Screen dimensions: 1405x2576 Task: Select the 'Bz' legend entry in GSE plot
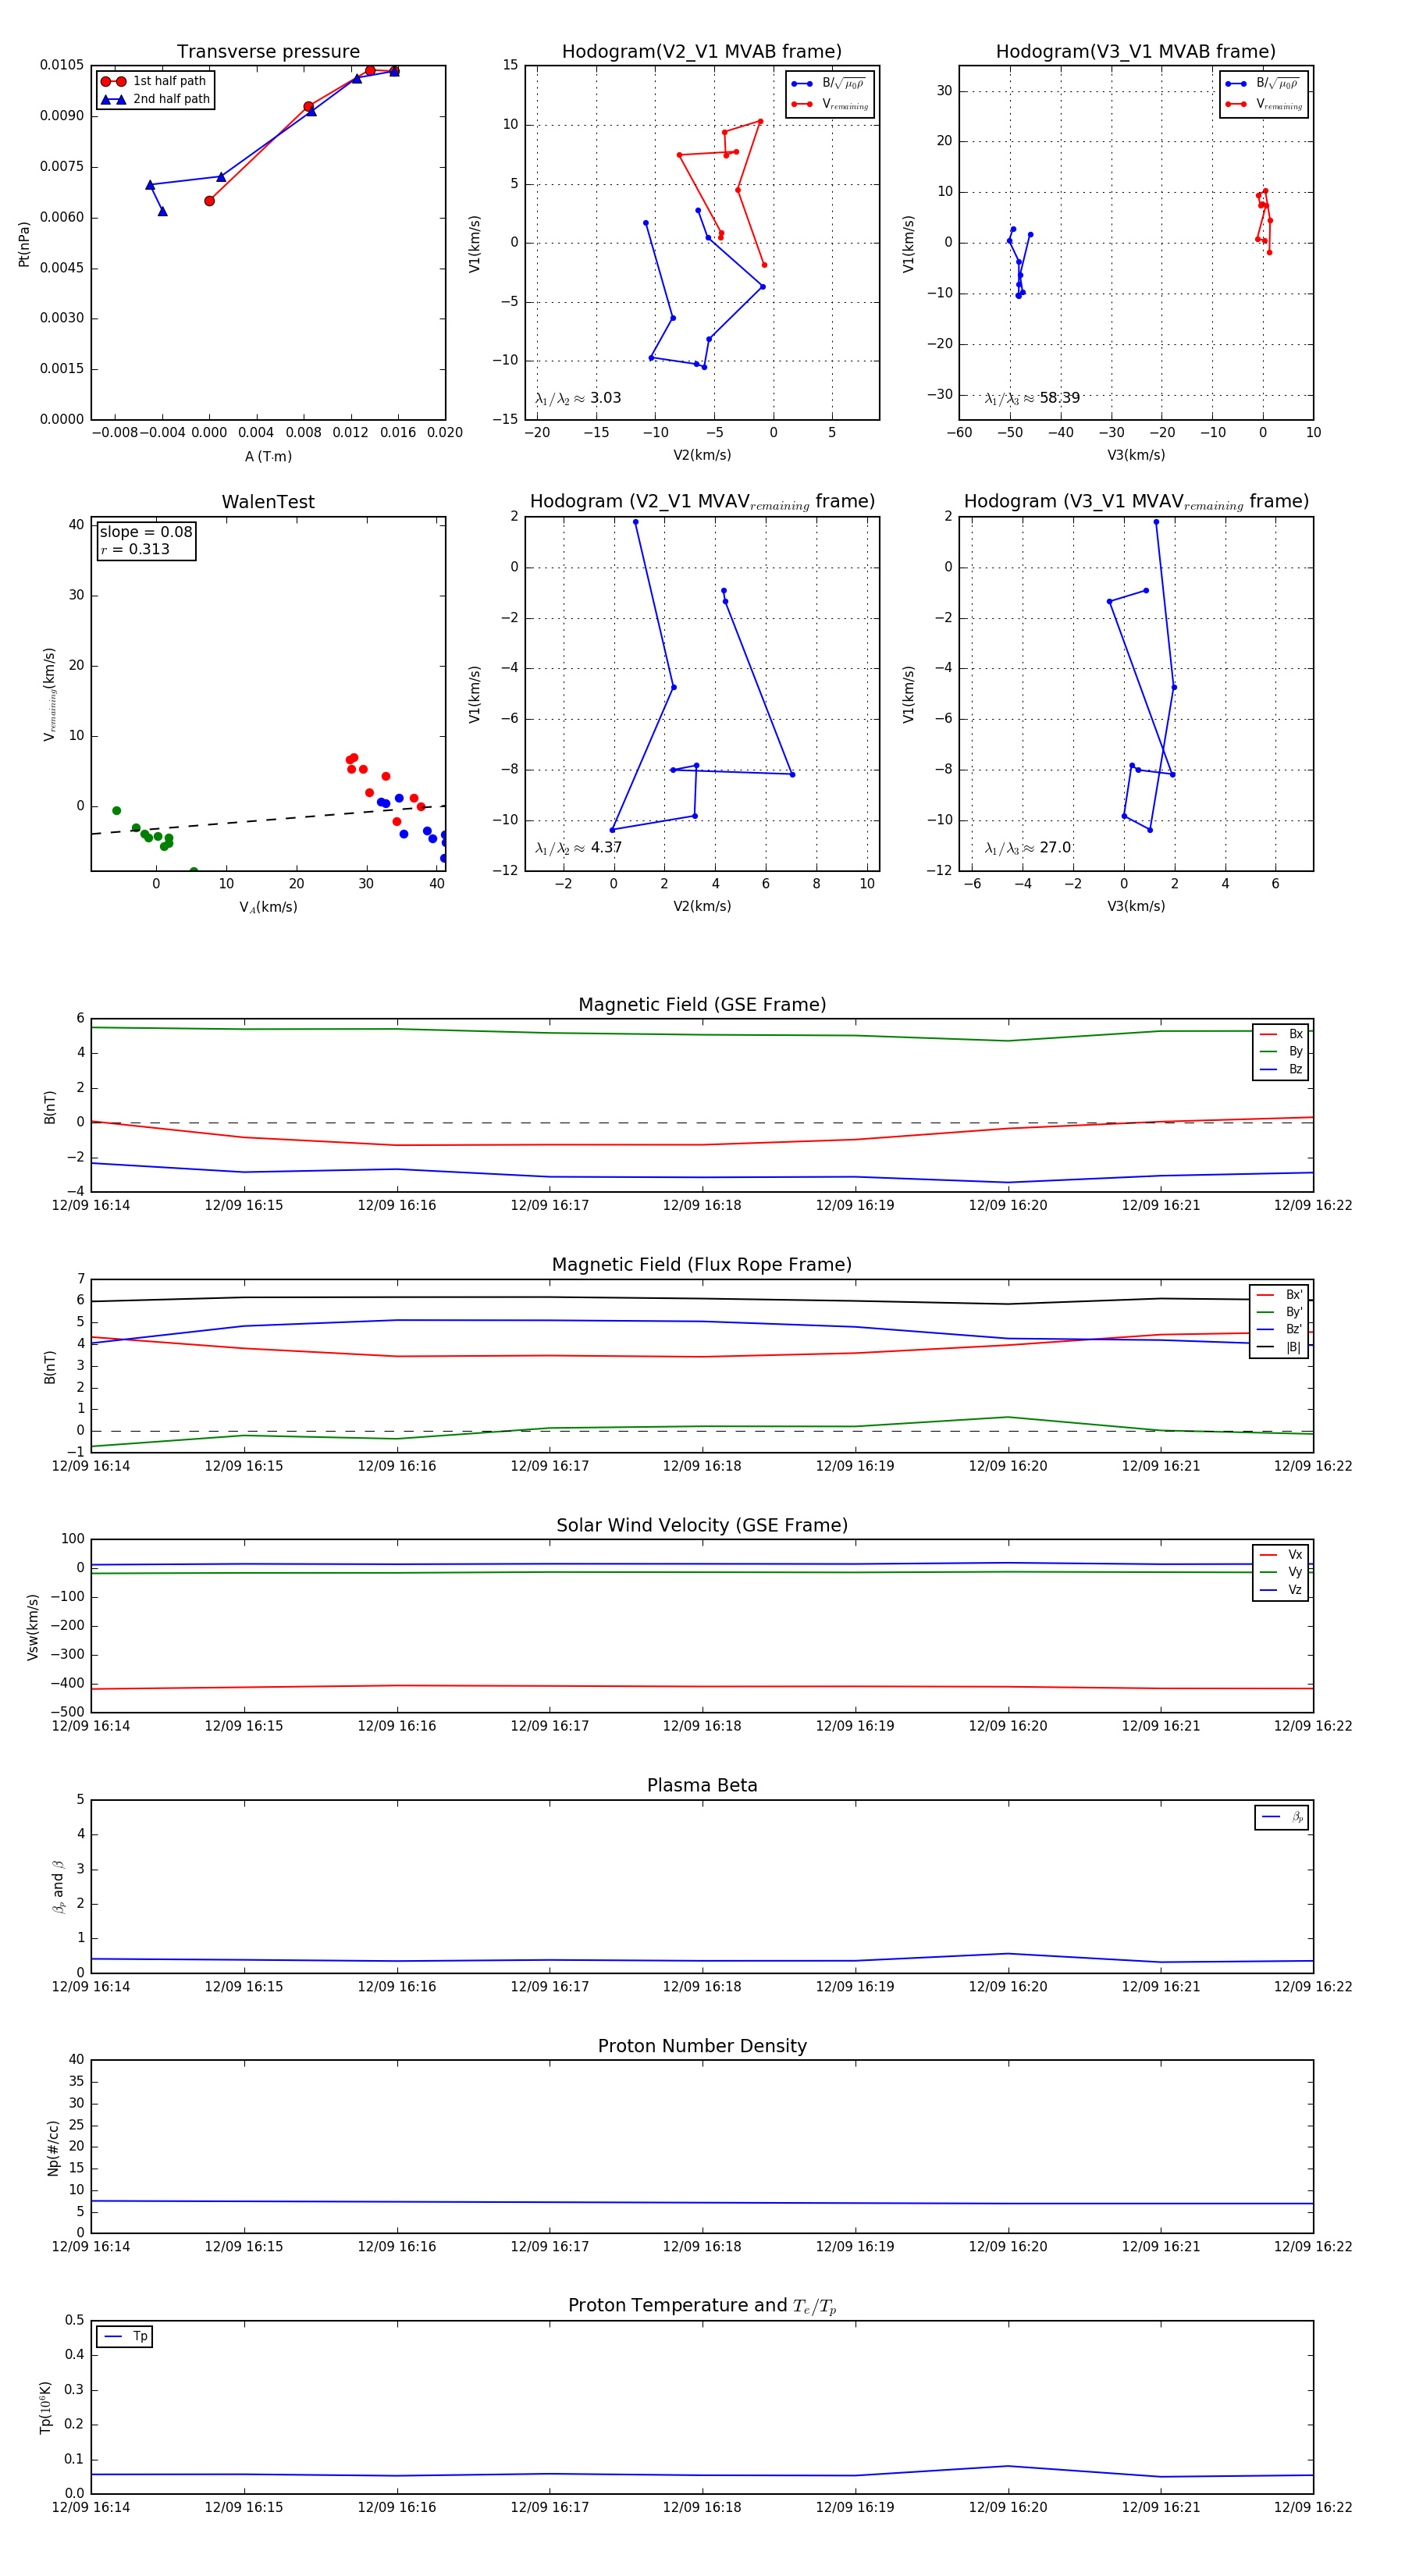1281,1069
